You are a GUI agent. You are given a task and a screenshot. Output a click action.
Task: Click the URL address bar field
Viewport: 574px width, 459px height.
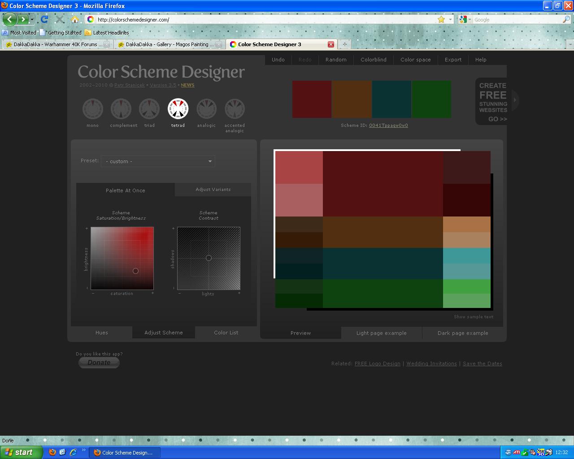coord(265,19)
